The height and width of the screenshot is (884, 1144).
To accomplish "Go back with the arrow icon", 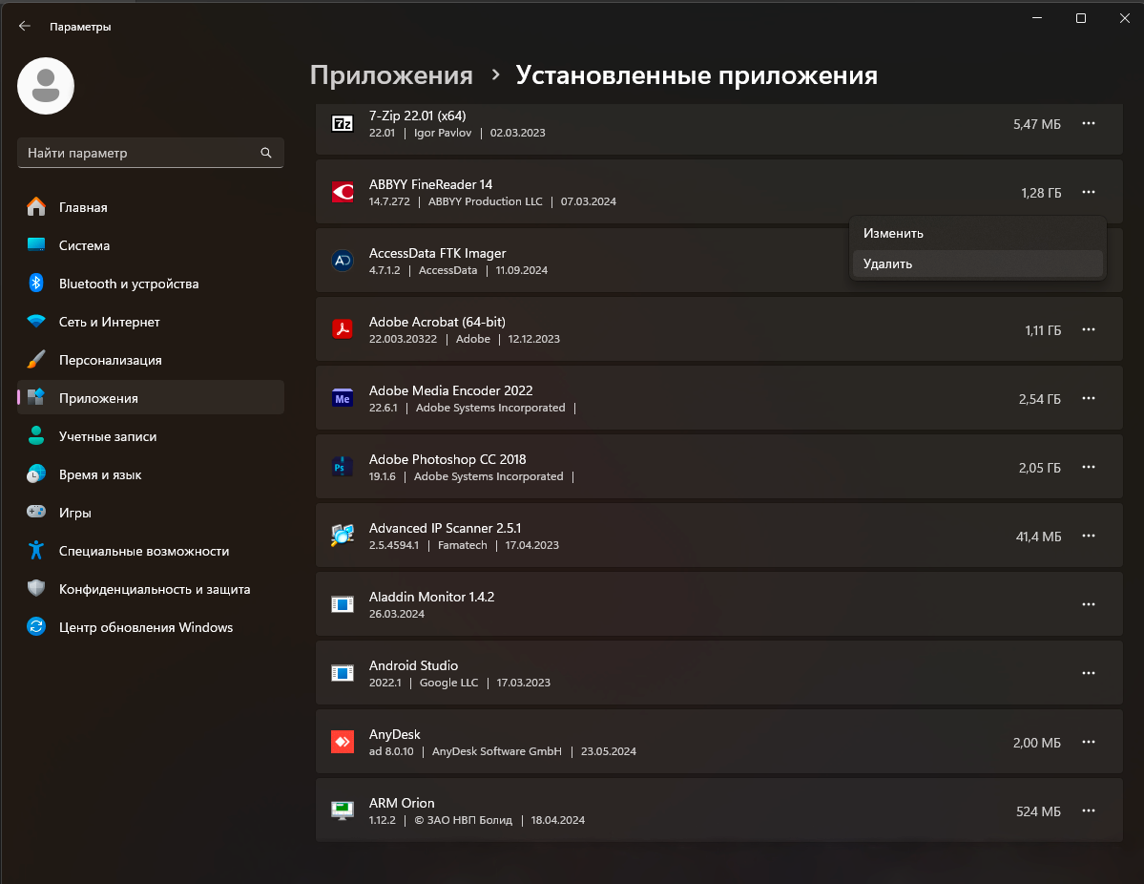I will pos(25,27).
